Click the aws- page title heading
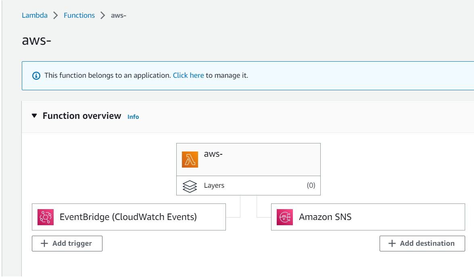Screen dimensions: 474x278 tap(37, 40)
